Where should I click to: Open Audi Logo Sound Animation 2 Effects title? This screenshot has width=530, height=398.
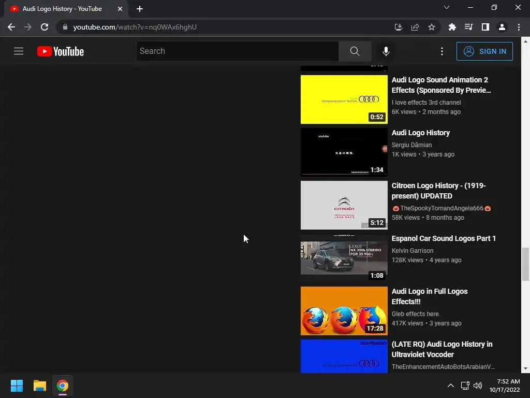click(441, 85)
